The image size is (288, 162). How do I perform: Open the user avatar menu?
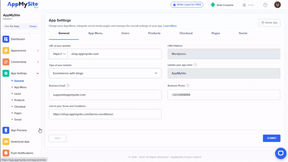pos(277,5)
